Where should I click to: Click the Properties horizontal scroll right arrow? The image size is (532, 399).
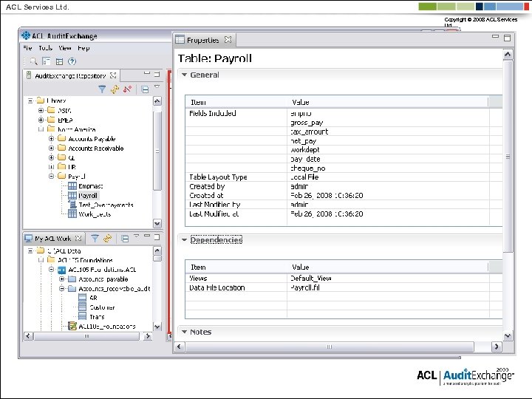point(497,347)
